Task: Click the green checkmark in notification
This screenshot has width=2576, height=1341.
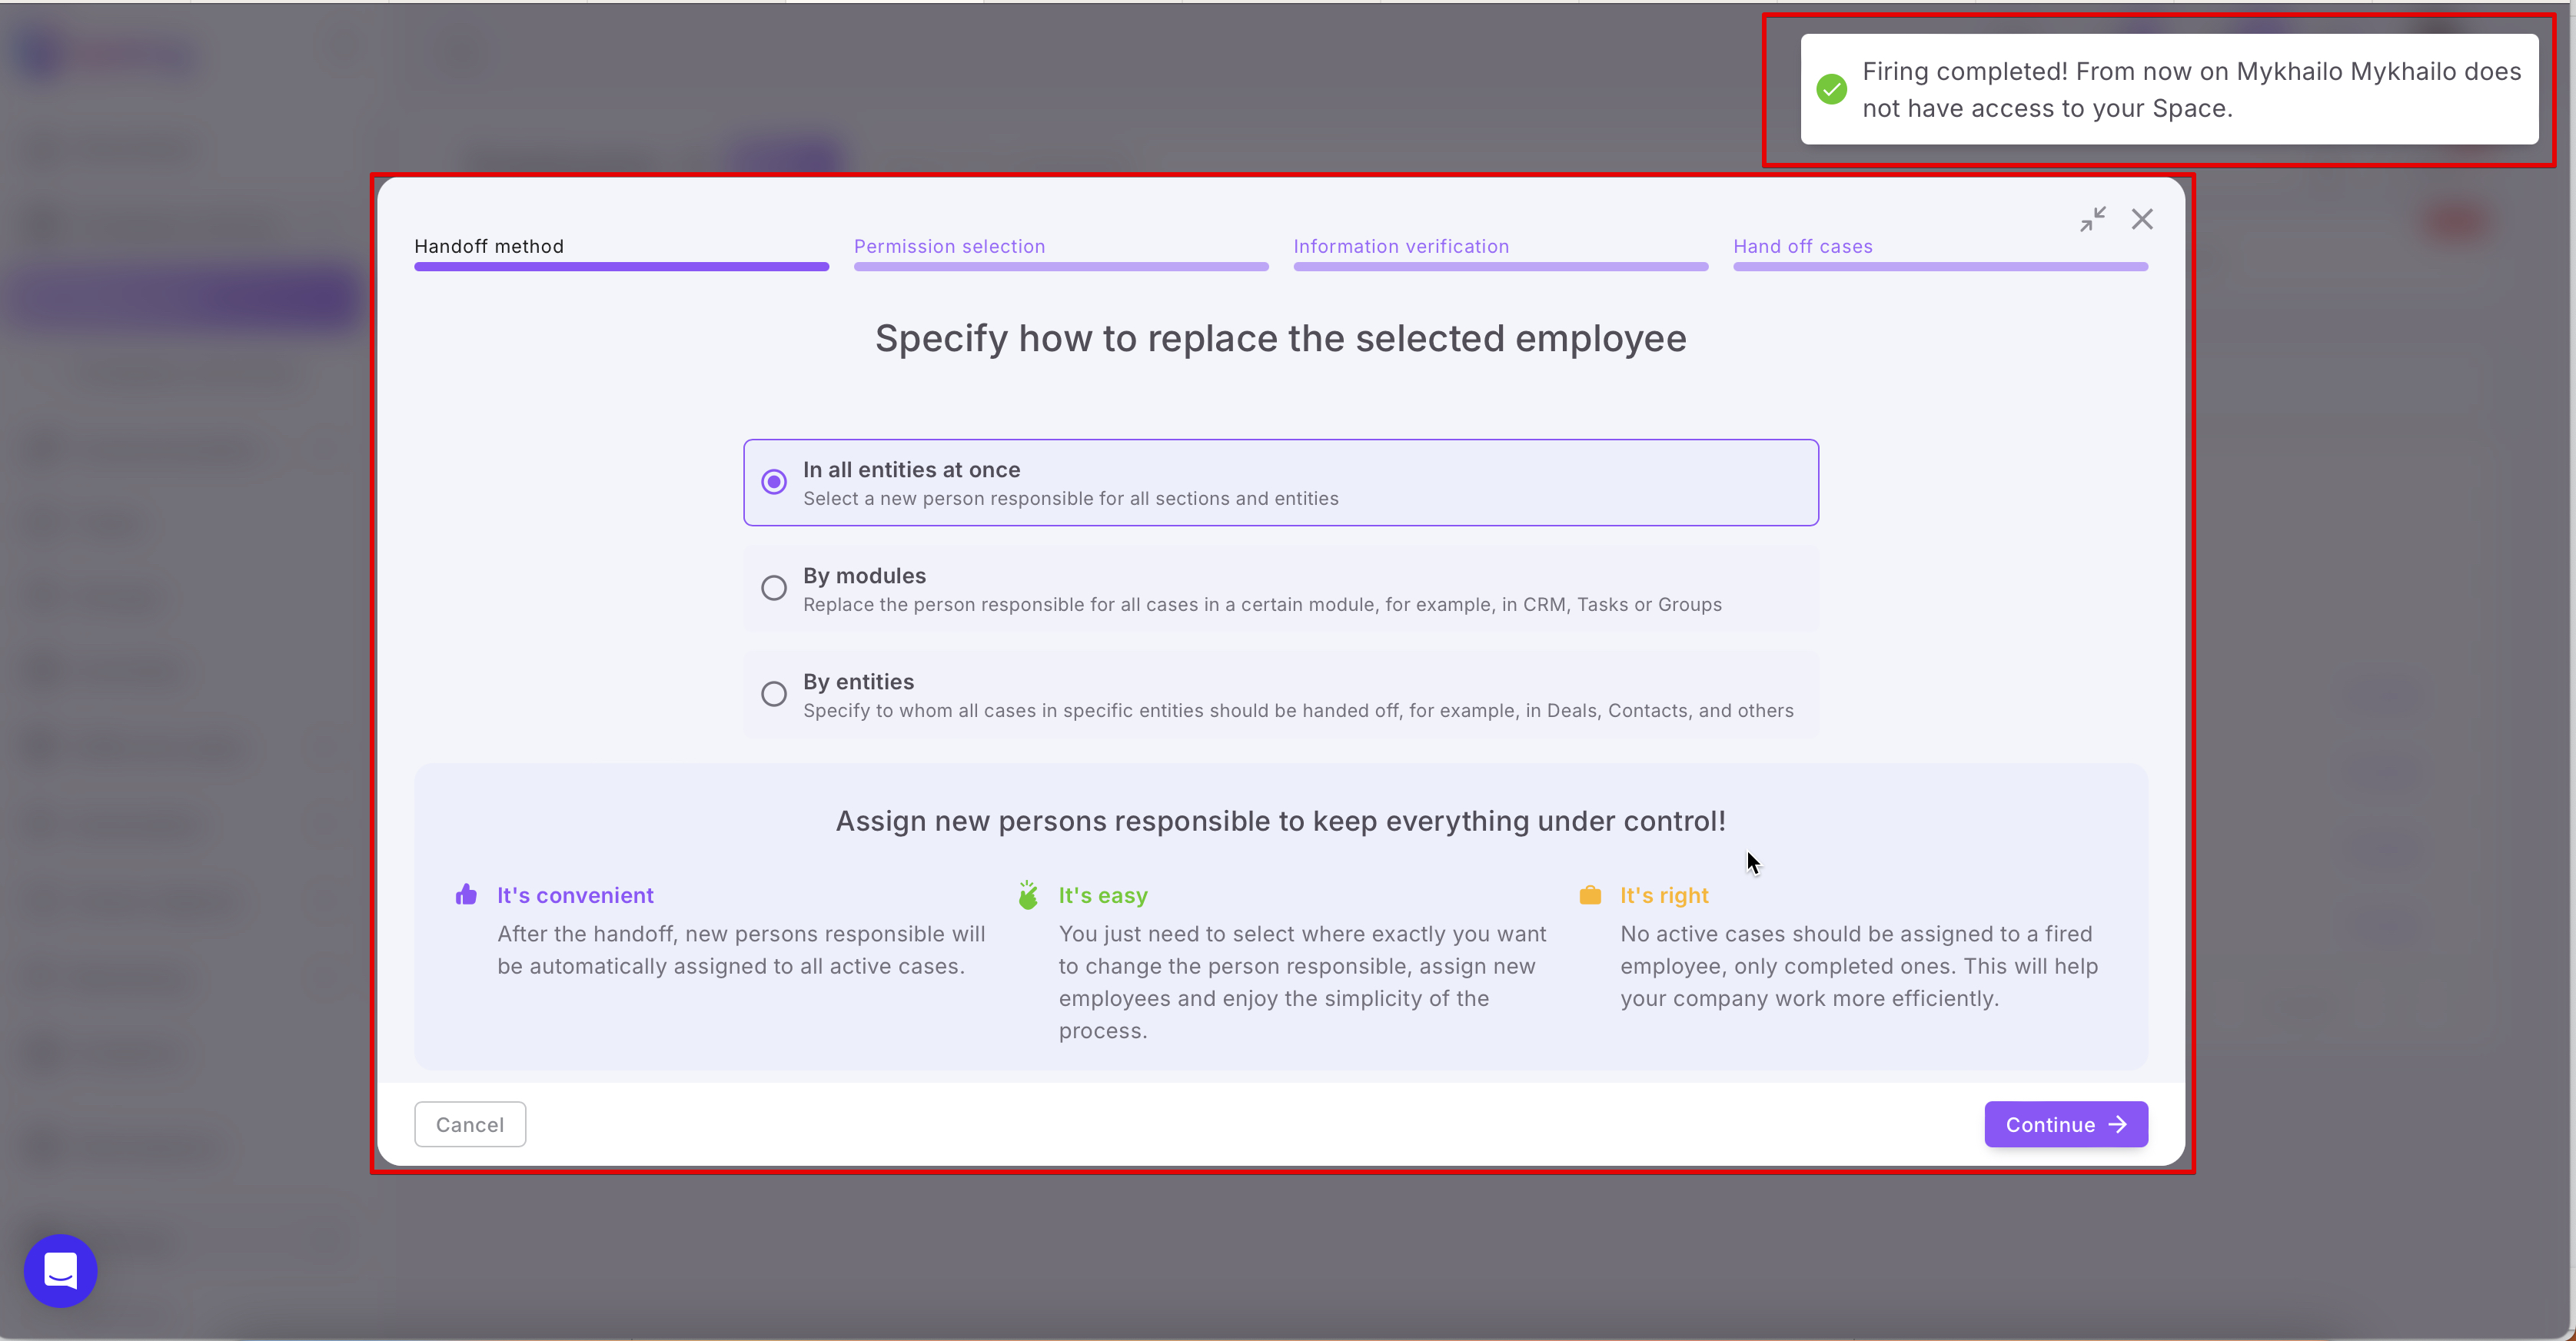Action: pyautogui.click(x=1831, y=89)
